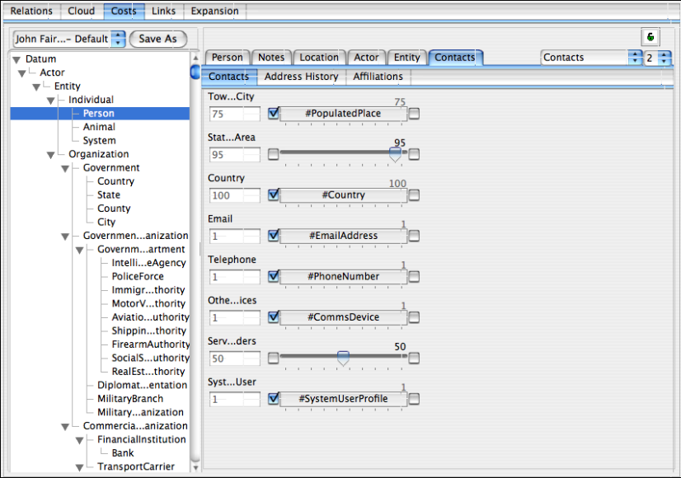Viewport: 681px width, 478px height.
Task: Click the #SystemUserProfile button
Action: (x=343, y=399)
